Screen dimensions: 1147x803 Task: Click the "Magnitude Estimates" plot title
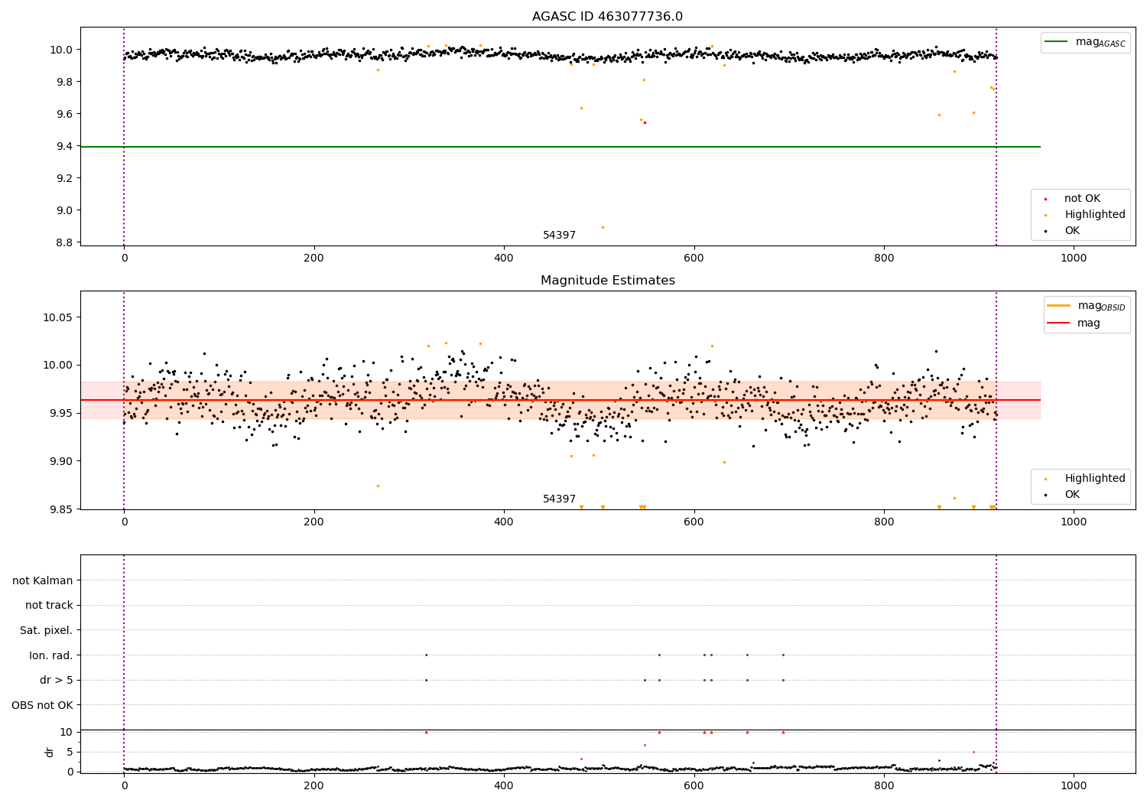coord(607,281)
